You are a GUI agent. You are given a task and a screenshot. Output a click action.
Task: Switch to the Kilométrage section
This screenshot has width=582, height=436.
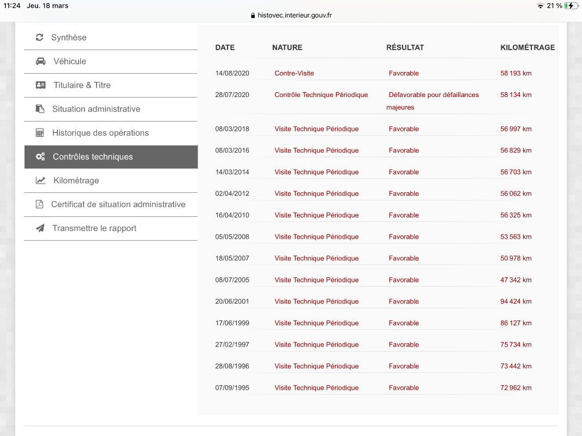(76, 181)
